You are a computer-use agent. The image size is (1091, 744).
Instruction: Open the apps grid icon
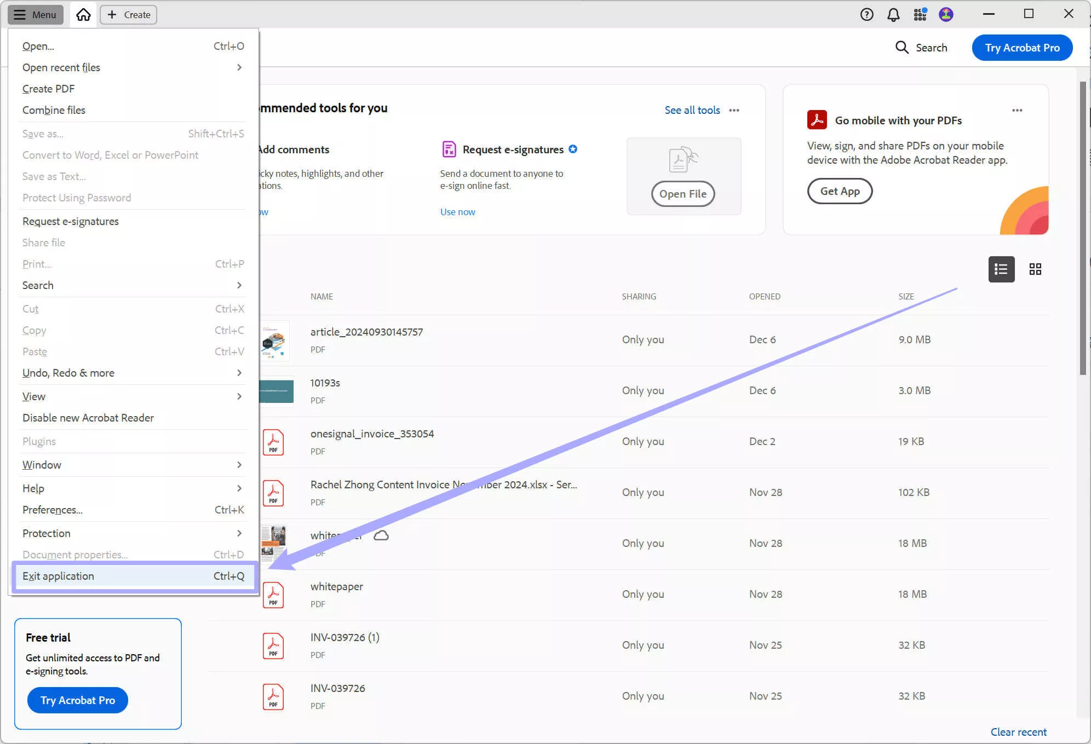point(920,15)
